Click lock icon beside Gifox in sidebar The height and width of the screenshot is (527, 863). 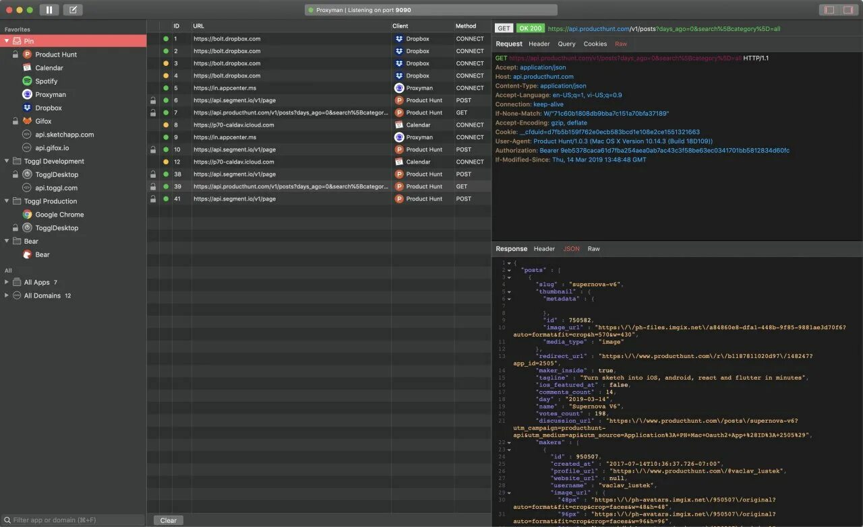point(16,121)
